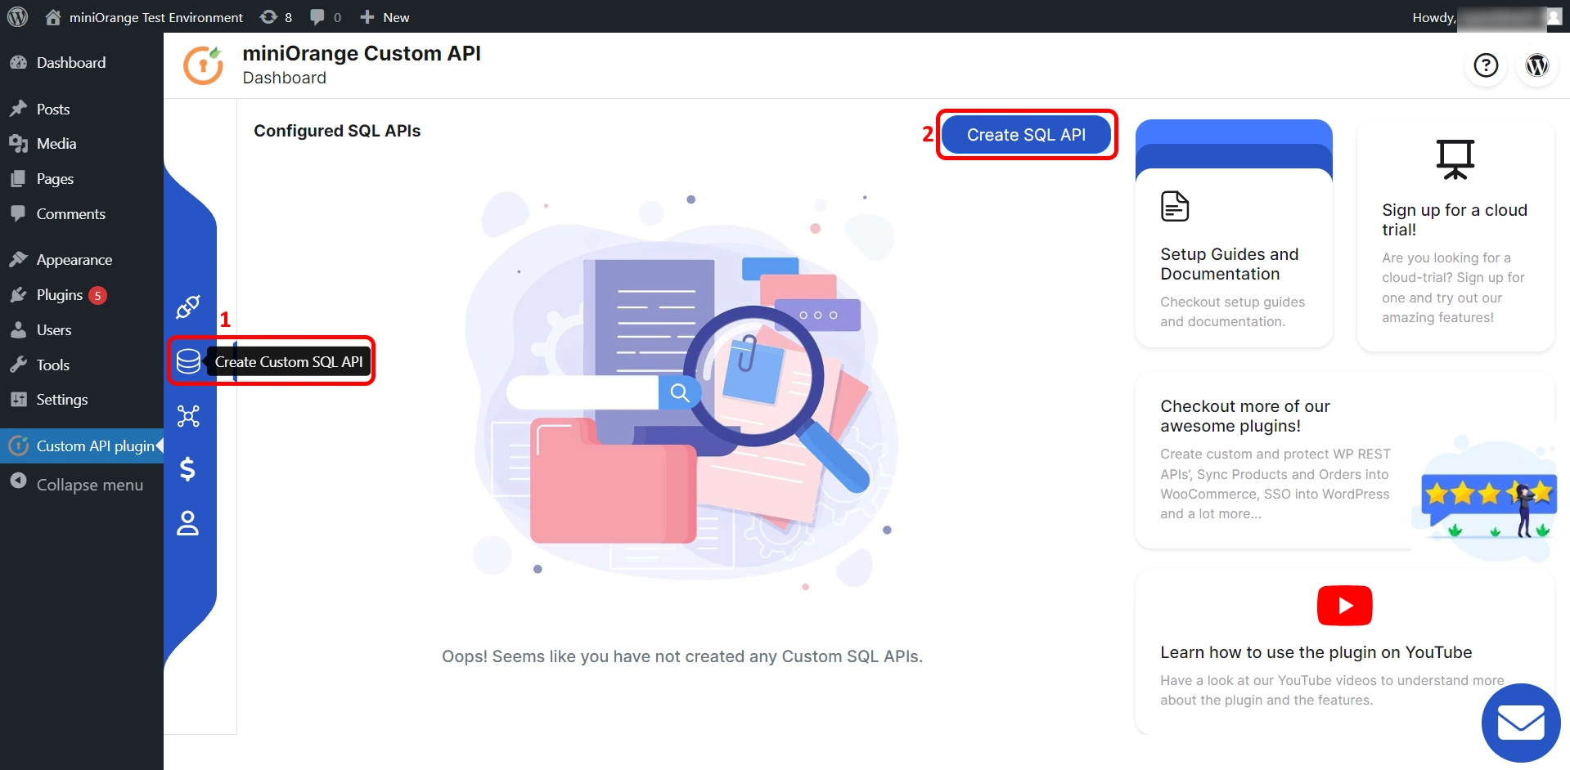Click the document icon on Setup Guides card
Image resolution: width=1570 pixels, height=770 pixels.
[1175, 206]
